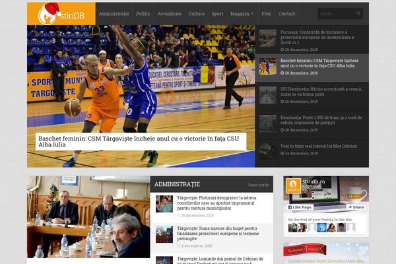Click the Facebook Like Page button

point(300,207)
